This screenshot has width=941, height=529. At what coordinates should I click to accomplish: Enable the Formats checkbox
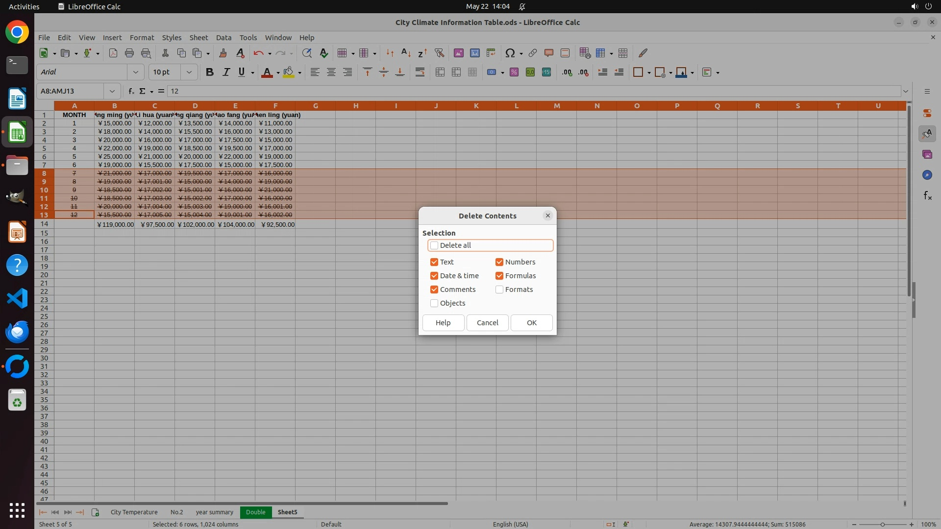(499, 289)
